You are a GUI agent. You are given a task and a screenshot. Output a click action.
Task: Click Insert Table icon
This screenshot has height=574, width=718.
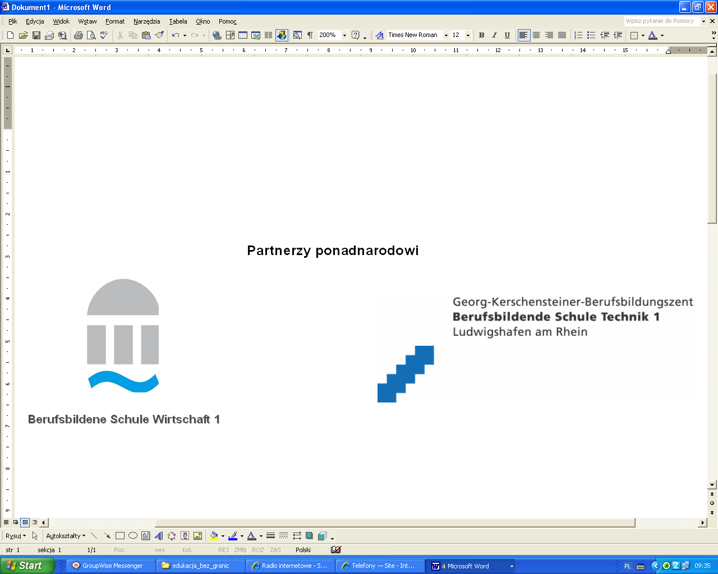(x=243, y=35)
